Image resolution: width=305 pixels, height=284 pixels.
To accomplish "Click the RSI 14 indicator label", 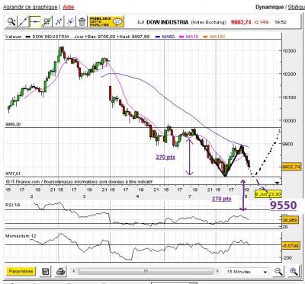I will click(12, 205).
